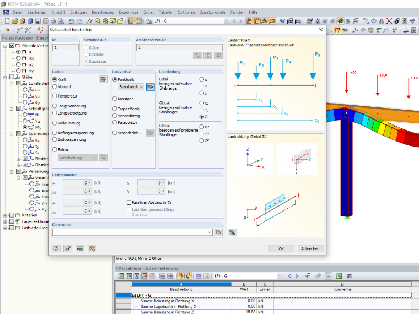
Task: Expand the Lagerreaktionen tree node
Action: click(5, 222)
